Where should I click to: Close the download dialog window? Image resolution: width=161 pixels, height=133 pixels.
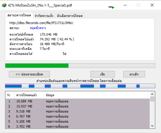pyautogui.click(x=152, y=5)
